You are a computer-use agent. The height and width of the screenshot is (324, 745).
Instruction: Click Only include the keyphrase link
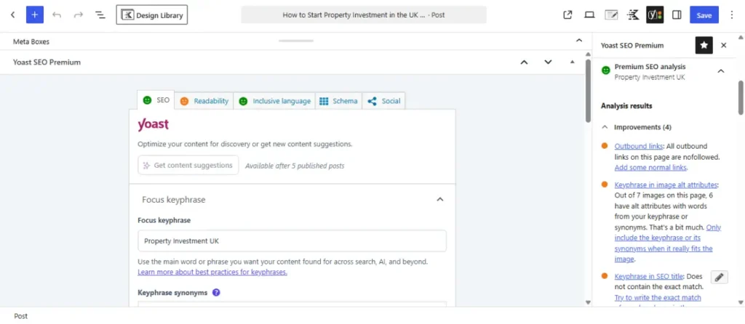(x=668, y=243)
